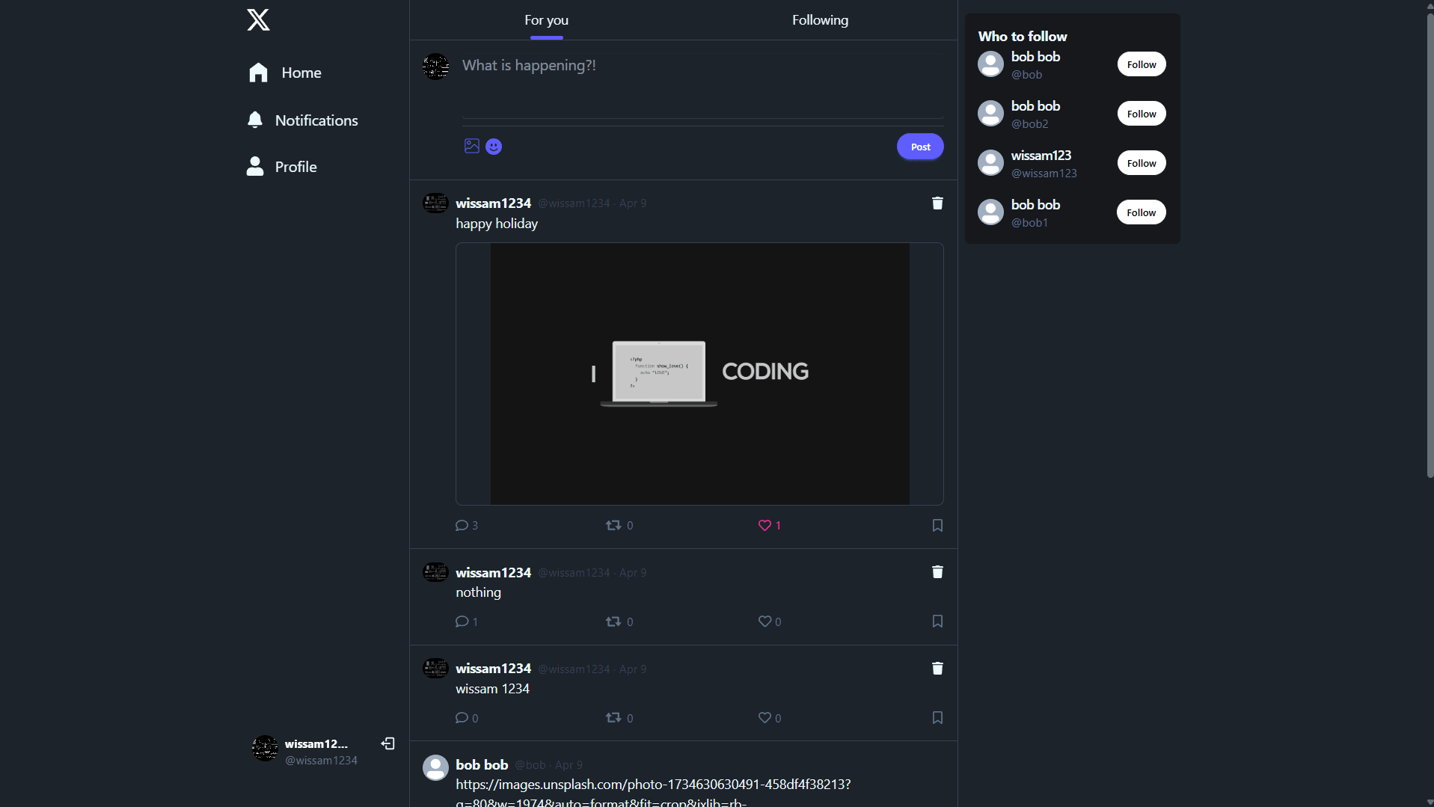Viewport: 1434px width, 807px height.
Task: Unlike the happy holiday post
Action: [770, 526]
